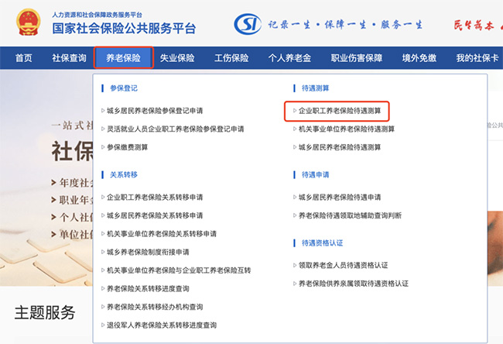This screenshot has width=503, height=344.
Task: Click 领取养老金人员待遇资格认证 link
Action: 343,265
